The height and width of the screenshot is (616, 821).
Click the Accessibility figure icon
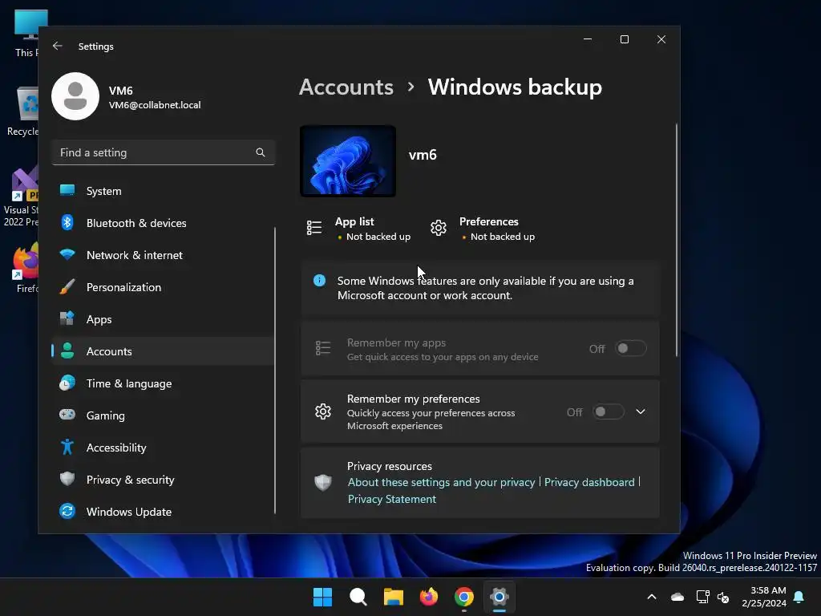tap(67, 447)
